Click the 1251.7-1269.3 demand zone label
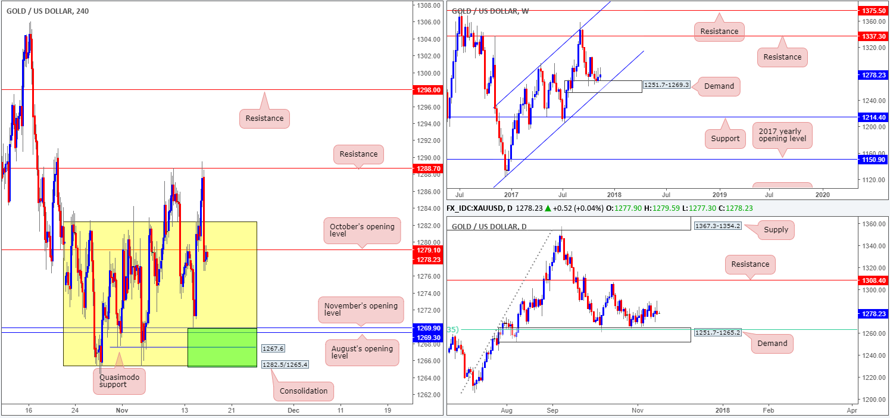The height and width of the screenshot is (418, 890). [667, 86]
